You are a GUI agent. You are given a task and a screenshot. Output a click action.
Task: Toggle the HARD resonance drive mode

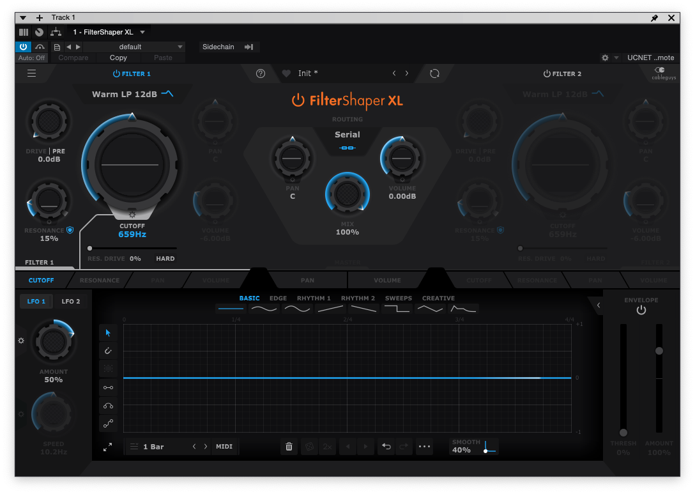[x=165, y=259]
